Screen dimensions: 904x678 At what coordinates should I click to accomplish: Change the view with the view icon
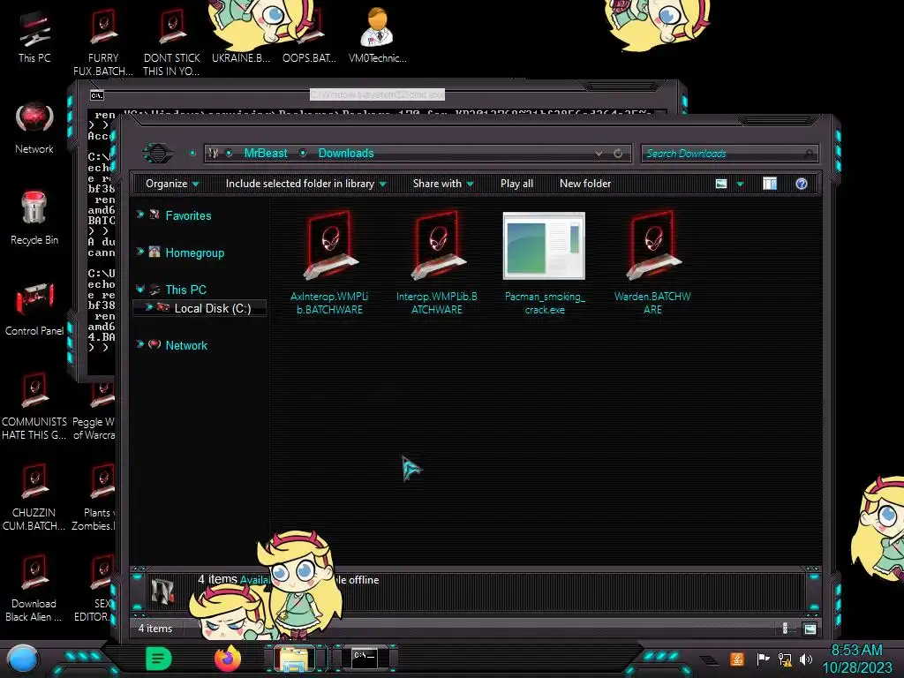pos(721,184)
